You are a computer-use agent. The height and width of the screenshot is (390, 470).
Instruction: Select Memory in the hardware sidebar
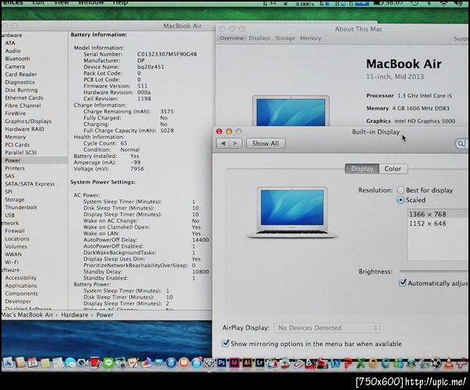[x=16, y=137]
